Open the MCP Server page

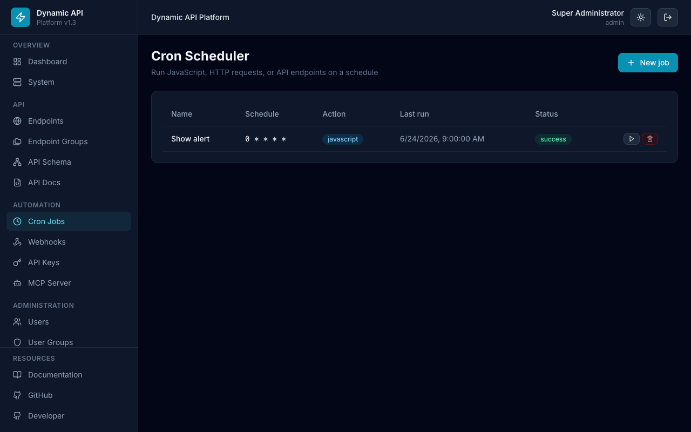point(69,283)
